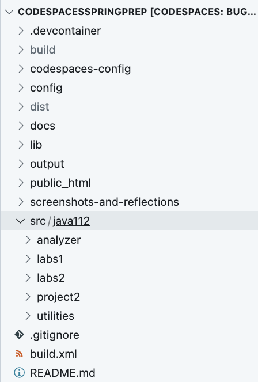The image size is (258, 382).
Task: Select the project2 folder
Action: [129, 297]
